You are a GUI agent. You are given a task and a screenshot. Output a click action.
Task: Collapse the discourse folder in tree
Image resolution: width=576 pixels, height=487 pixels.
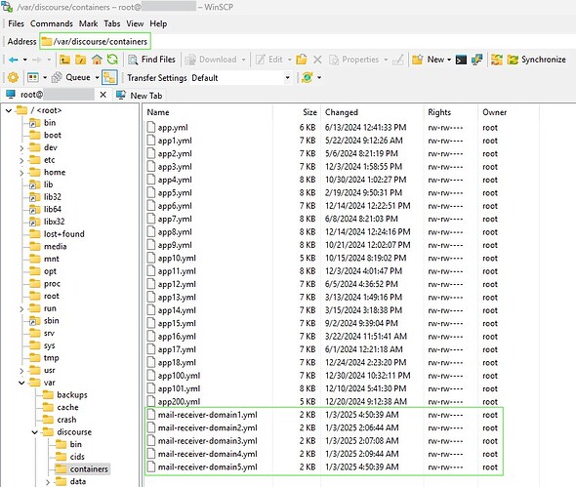[34, 432]
